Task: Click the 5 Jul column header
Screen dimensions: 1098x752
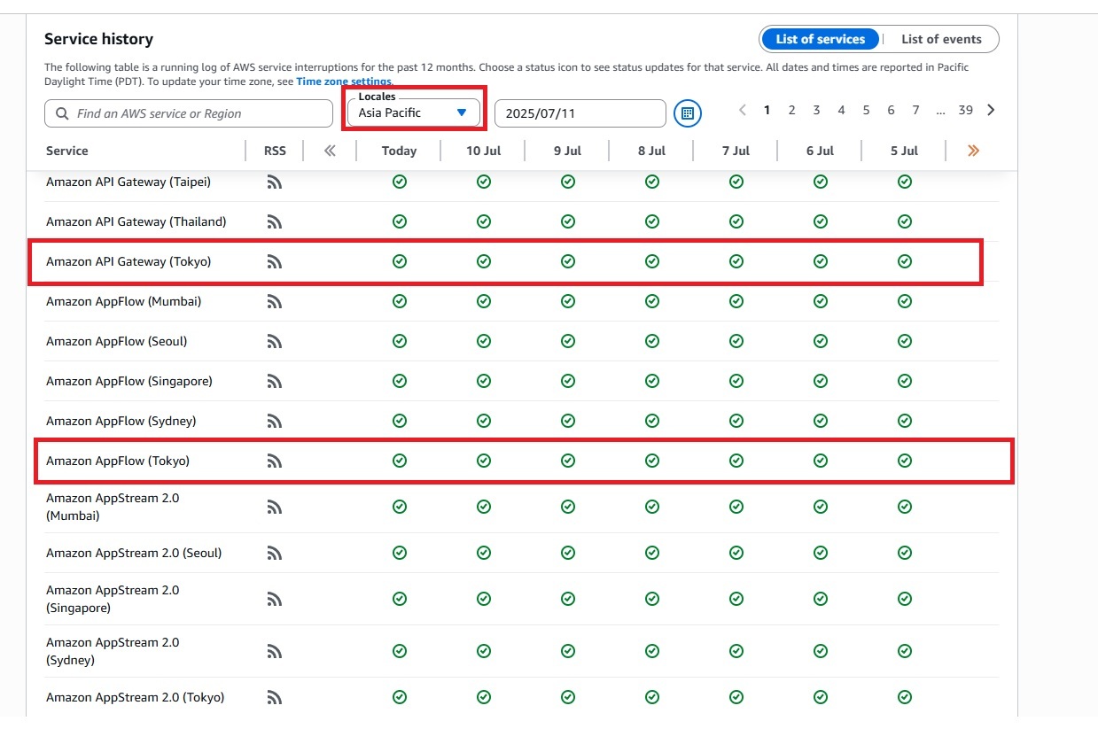Action: click(x=905, y=151)
